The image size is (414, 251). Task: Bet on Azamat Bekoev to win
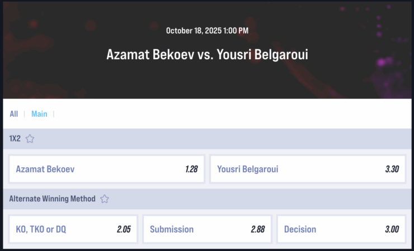[106, 169]
